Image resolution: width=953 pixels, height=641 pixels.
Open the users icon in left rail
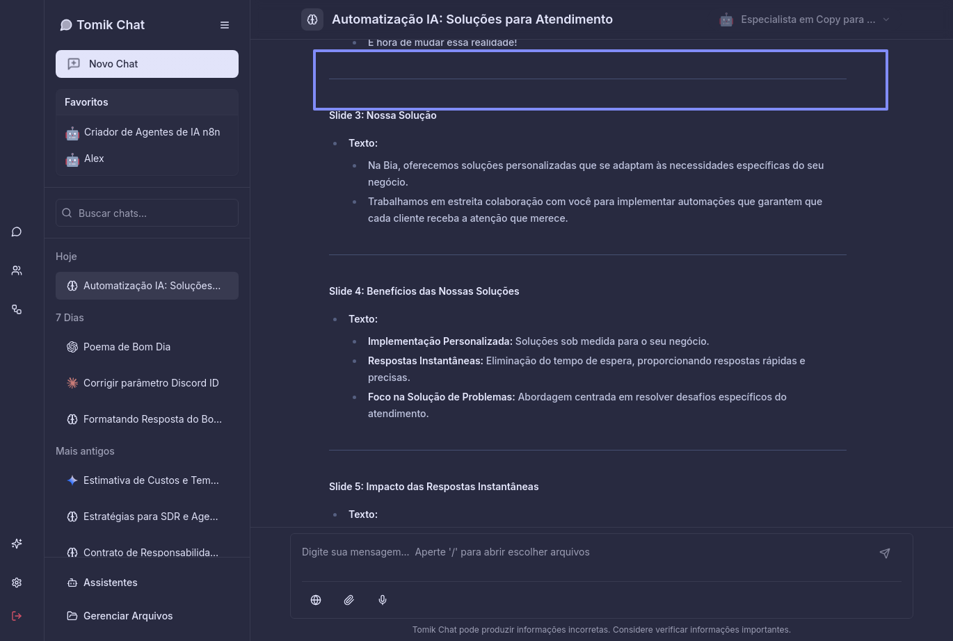(17, 270)
